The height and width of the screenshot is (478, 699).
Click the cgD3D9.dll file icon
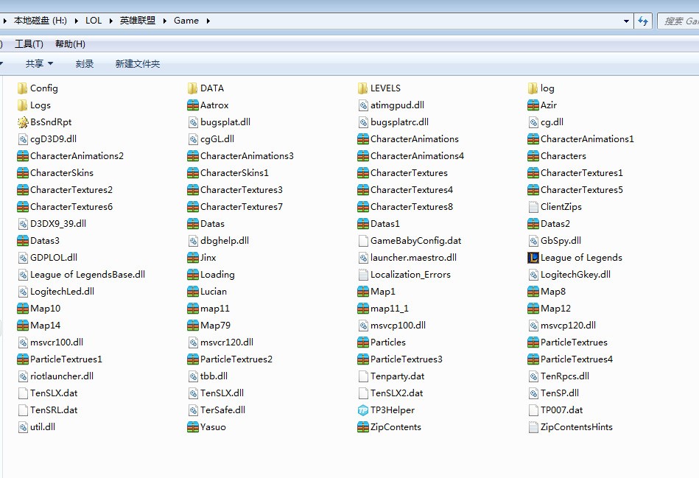(22, 139)
